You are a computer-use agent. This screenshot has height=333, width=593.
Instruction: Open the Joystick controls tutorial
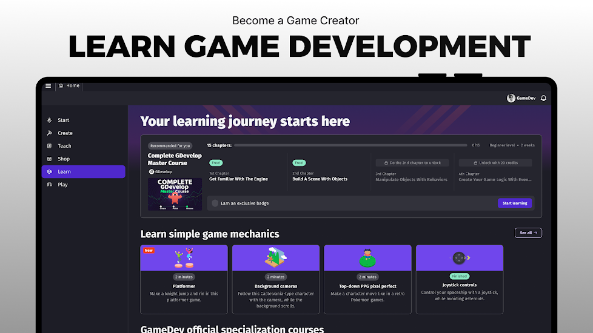[460, 279]
